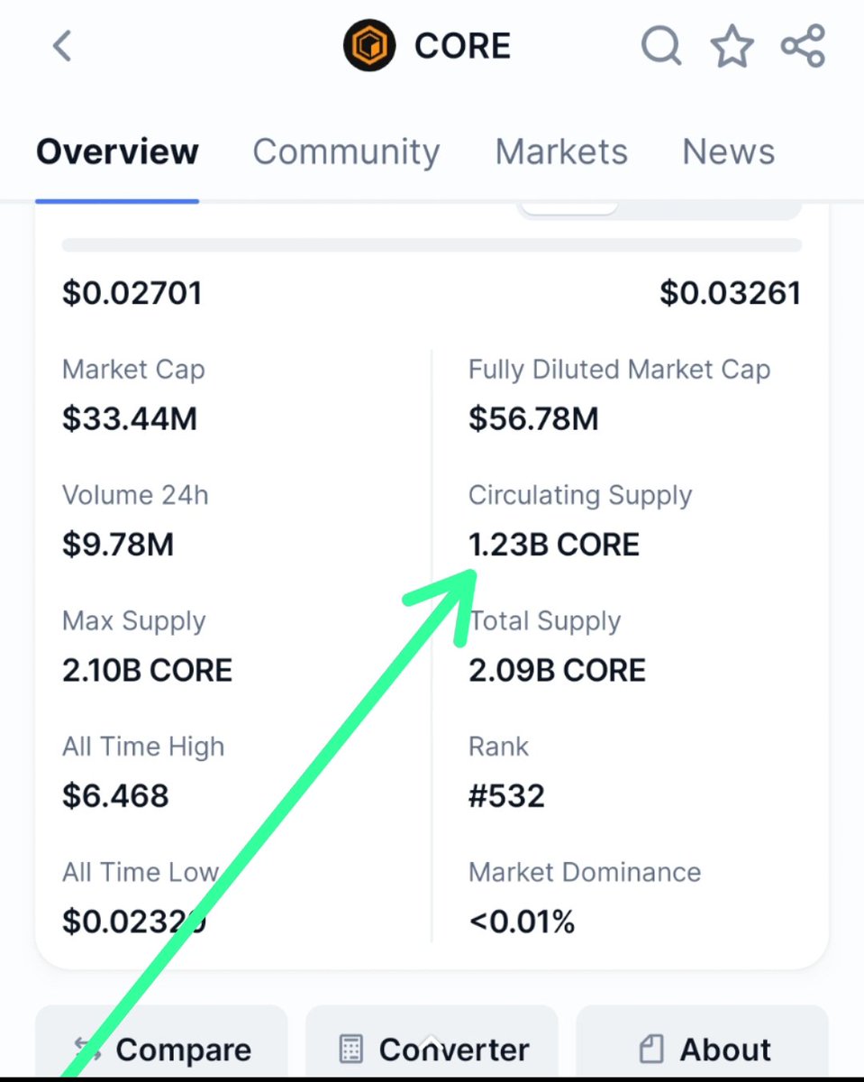Tap the Rank value #532
864x1082 pixels.
click(x=506, y=796)
